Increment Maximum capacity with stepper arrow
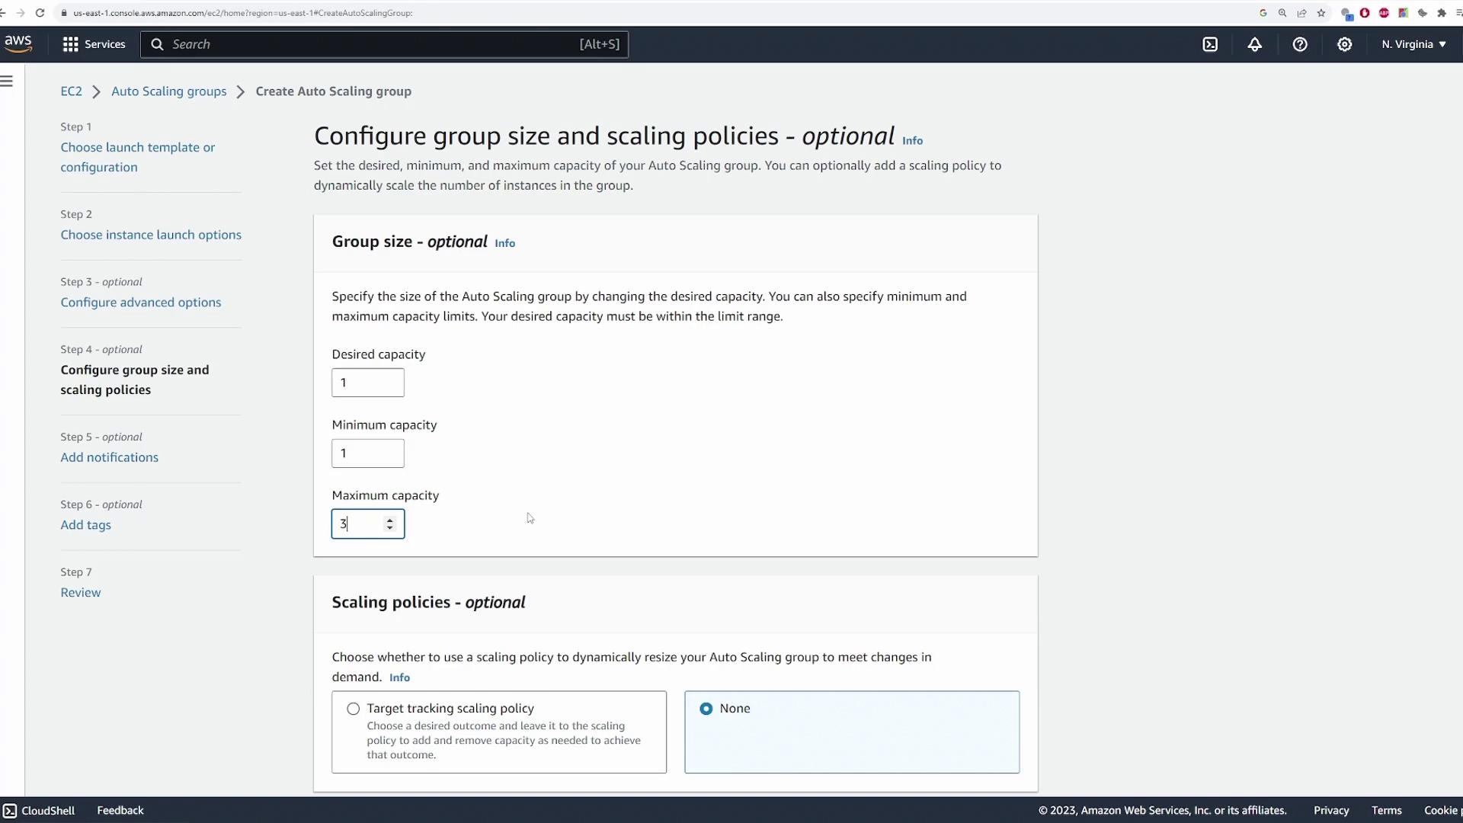Viewport: 1463px width, 823px height. click(x=390, y=520)
